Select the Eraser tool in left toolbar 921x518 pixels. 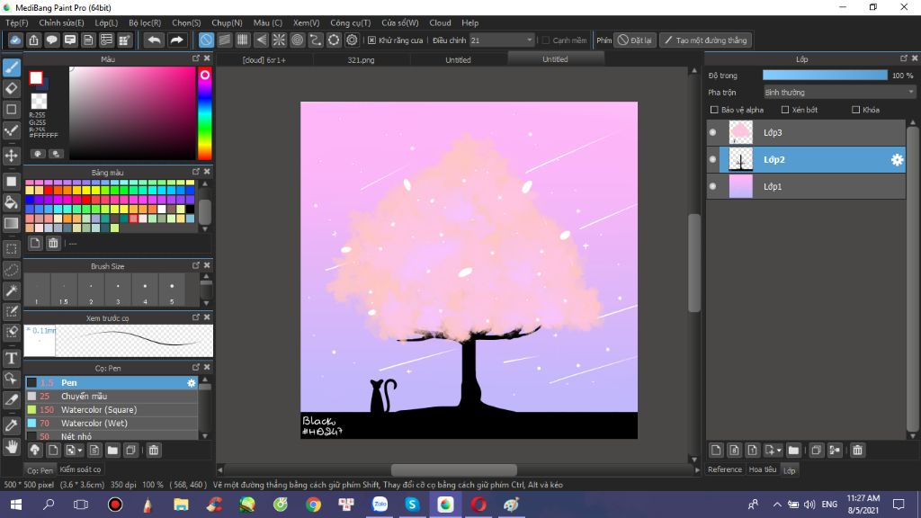pos(12,88)
